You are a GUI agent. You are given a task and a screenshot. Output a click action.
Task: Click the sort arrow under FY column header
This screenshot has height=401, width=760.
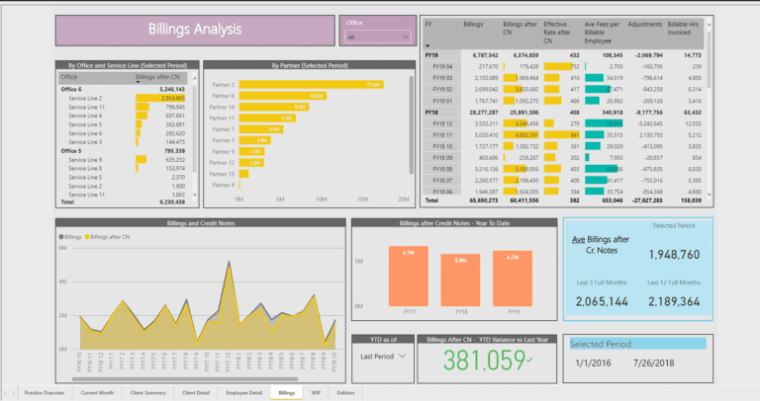427,46
